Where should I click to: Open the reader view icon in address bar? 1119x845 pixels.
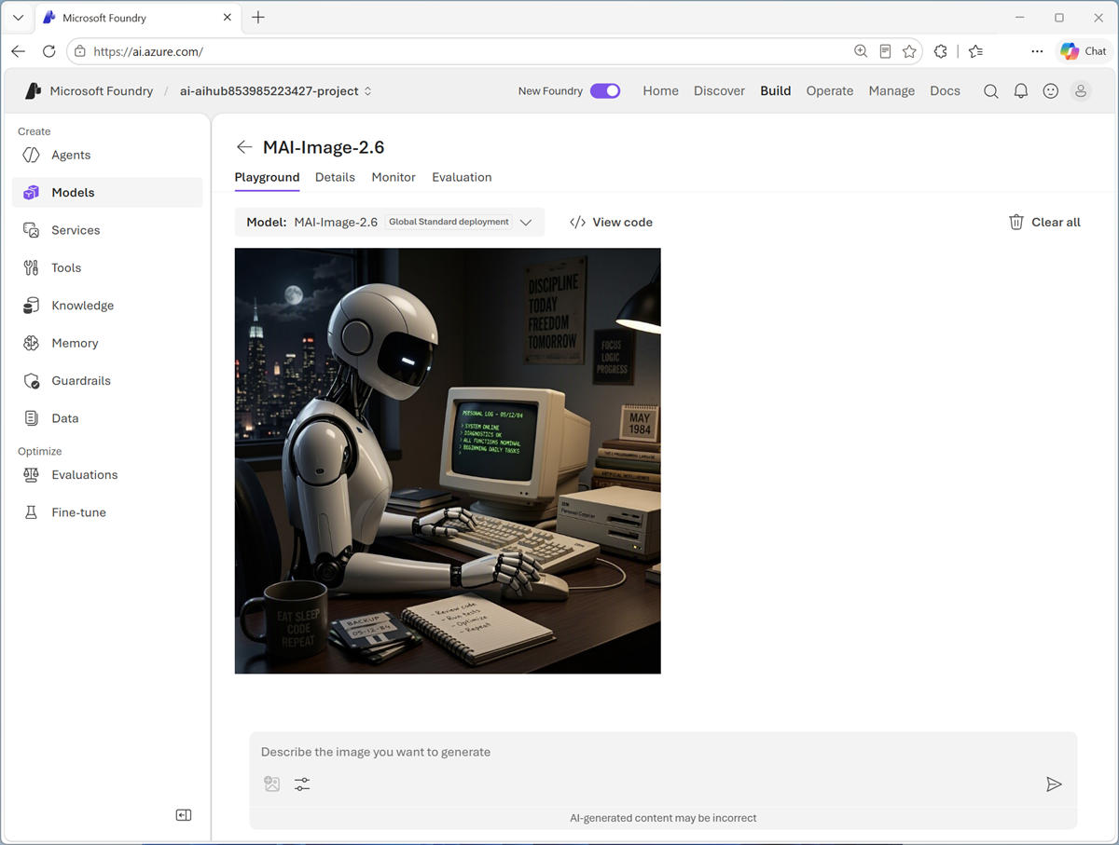pos(885,51)
